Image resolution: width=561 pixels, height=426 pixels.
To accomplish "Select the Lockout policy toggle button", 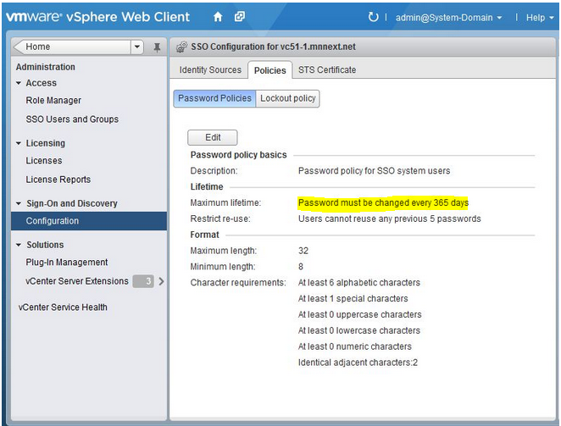I will [287, 98].
